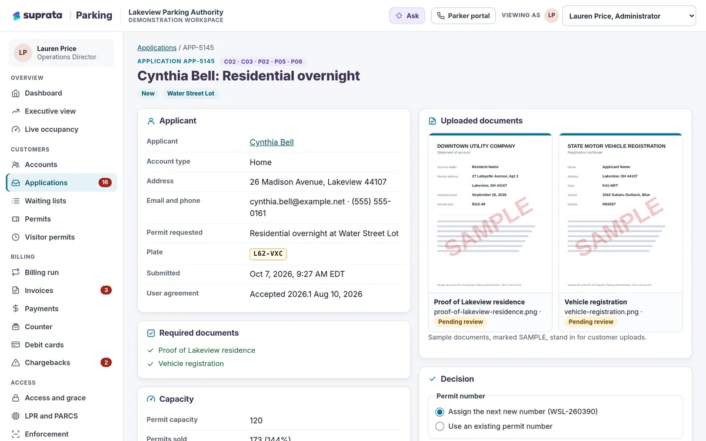Click the 'Vehicle registration' required document item
706x441 pixels.
[191, 364]
